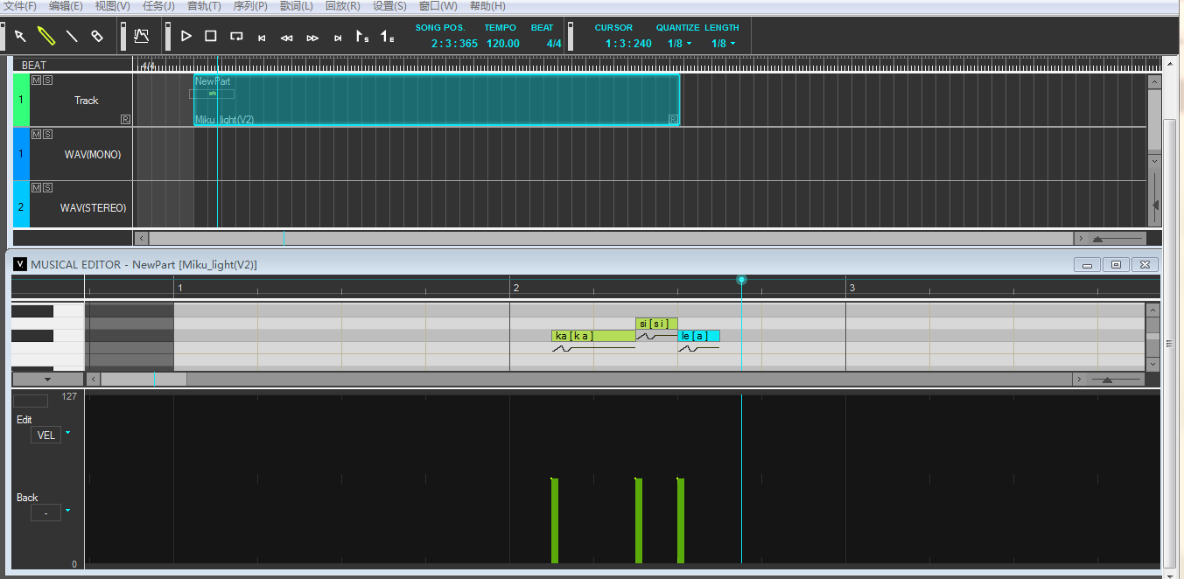Open the LENGTH 1/8 dropdown

point(724,44)
